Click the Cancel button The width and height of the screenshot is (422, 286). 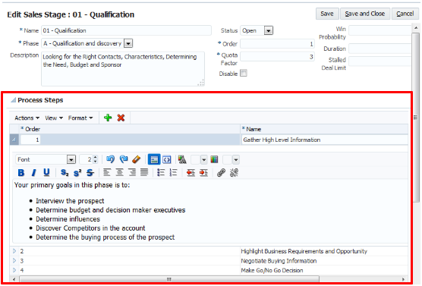pos(405,14)
